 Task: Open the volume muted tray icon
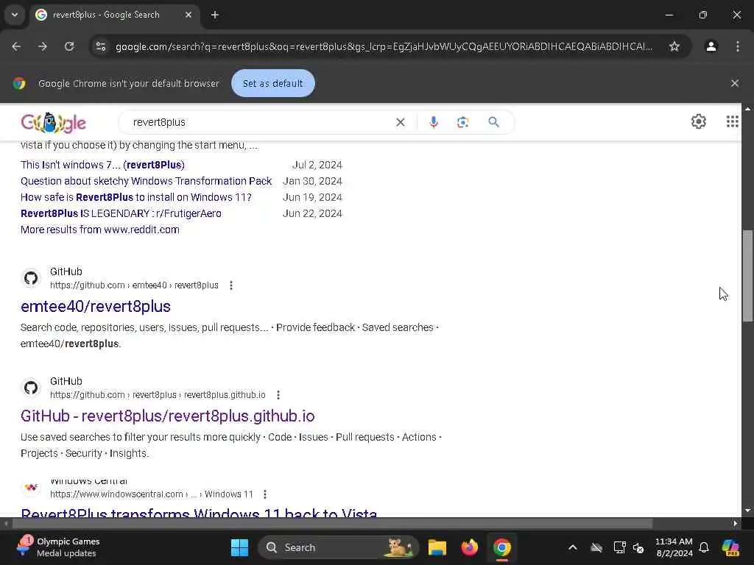point(638,547)
